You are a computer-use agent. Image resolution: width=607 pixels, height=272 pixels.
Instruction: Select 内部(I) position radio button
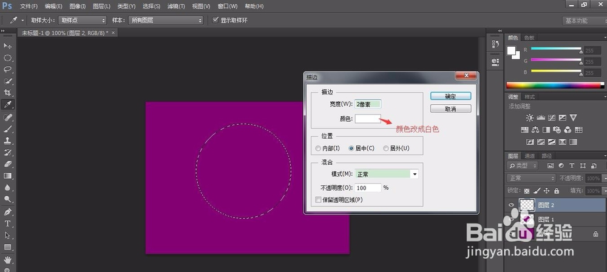[x=318, y=148]
